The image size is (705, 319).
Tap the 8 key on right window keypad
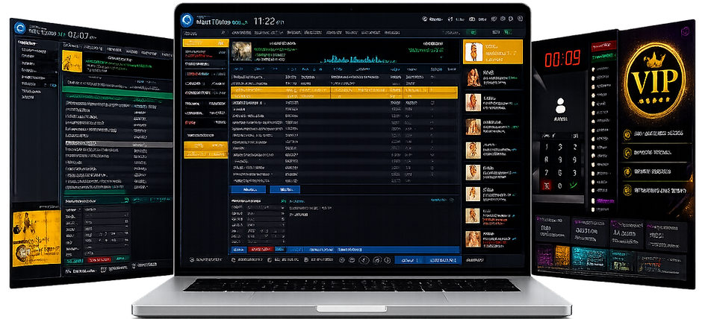point(547,160)
